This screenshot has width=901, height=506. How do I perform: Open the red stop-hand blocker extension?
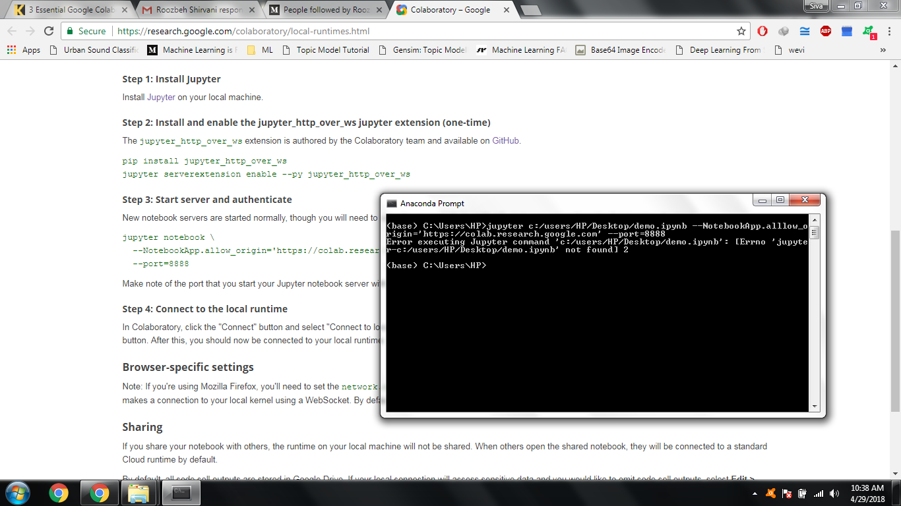click(762, 31)
